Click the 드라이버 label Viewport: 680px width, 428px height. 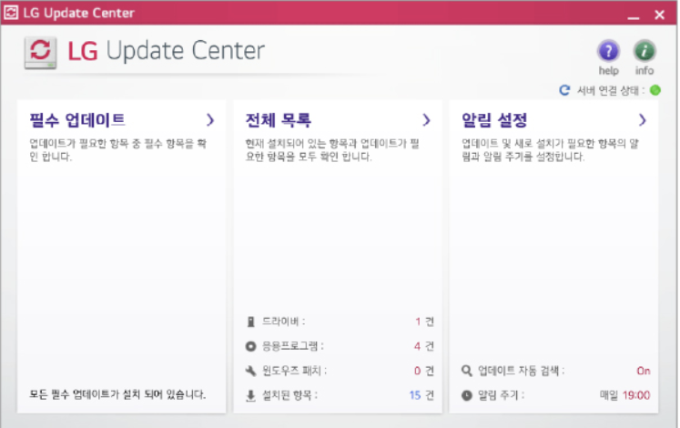(284, 321)
